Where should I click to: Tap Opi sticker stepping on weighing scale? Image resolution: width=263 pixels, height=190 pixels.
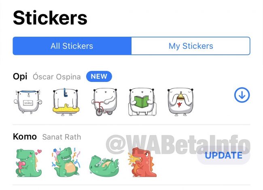tap(28, 102)
